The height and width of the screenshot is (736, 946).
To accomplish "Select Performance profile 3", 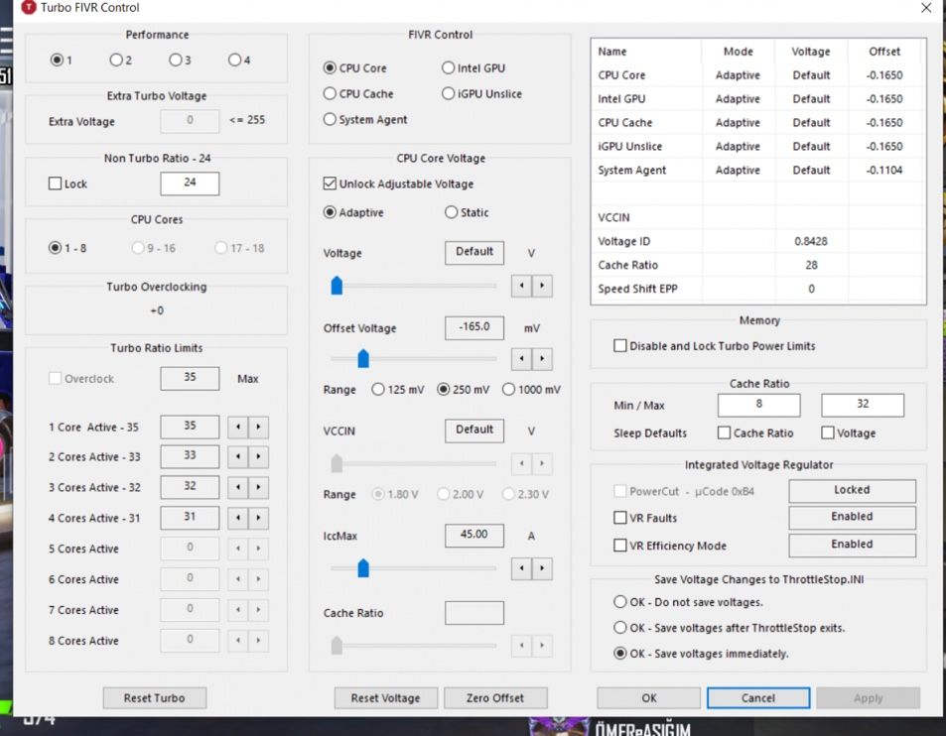I will [x=175, y=60].
